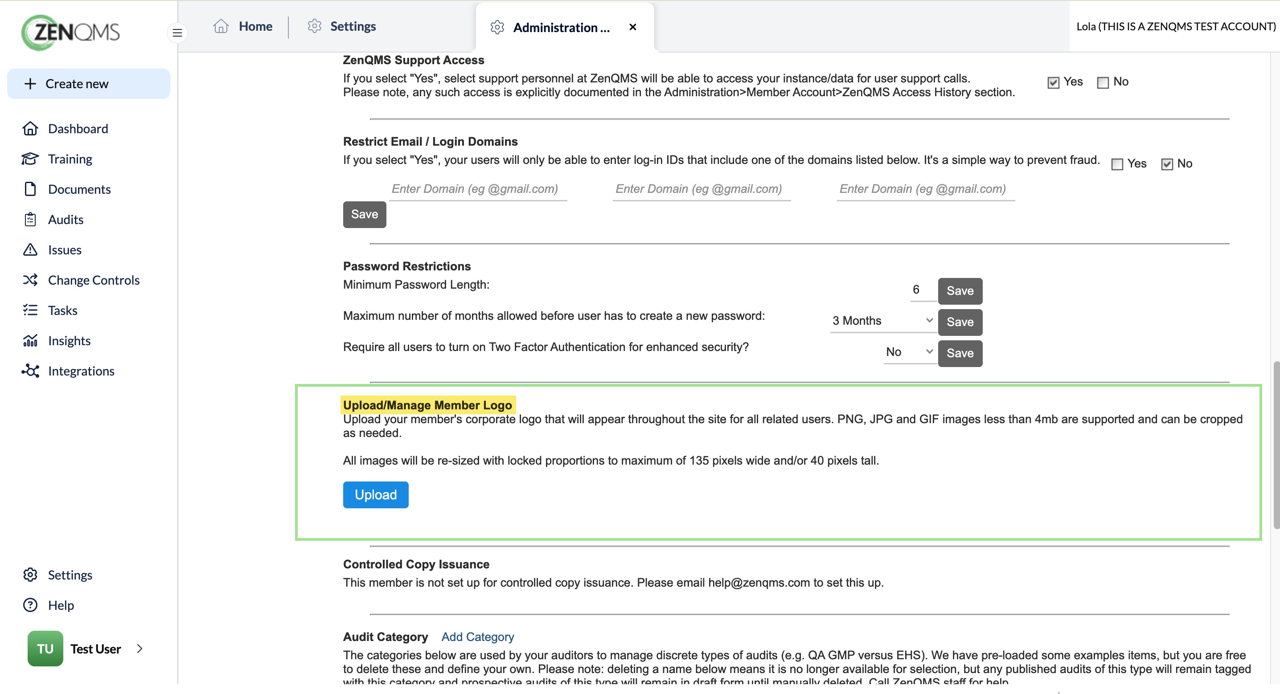The height and width of the screenshot is (694, 1280).
Task: Check No for Restrict Email Login Domains
Action: tap(1167, 164)
